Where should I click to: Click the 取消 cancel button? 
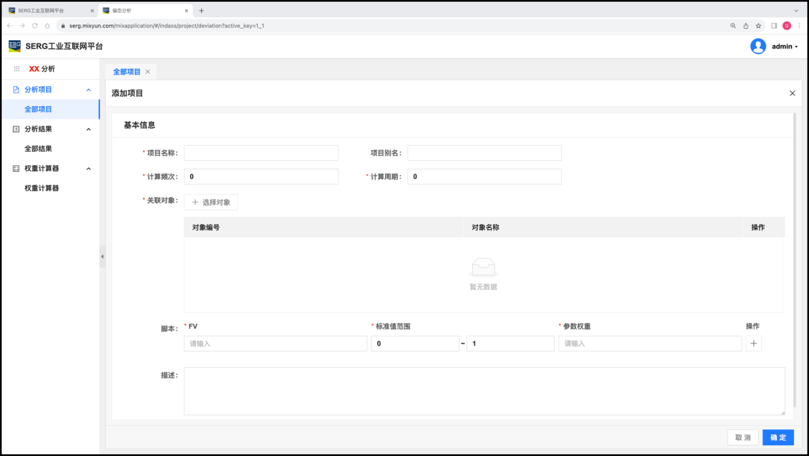pyautogui.click(x=743, y=437)
